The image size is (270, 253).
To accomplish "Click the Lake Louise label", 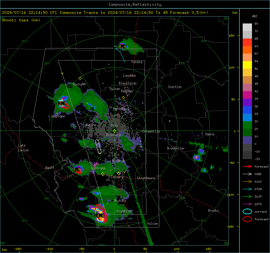I will [23, 148].
